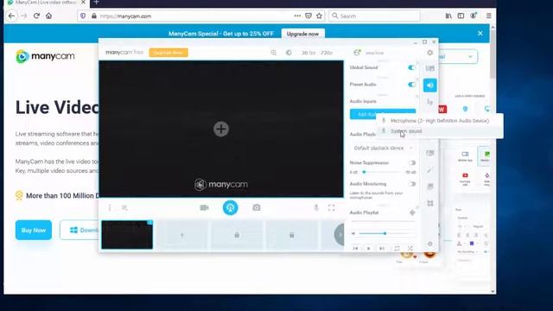Toggle Firefox sidebar view icon
This screenshot has width=553, height=311.
click(461, 16)
